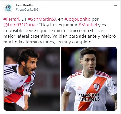This screenshot has height=114, width=121.
Task: Click the tweet text line beginning 'imposible pensar'
Action: click(x=54, y=31)
